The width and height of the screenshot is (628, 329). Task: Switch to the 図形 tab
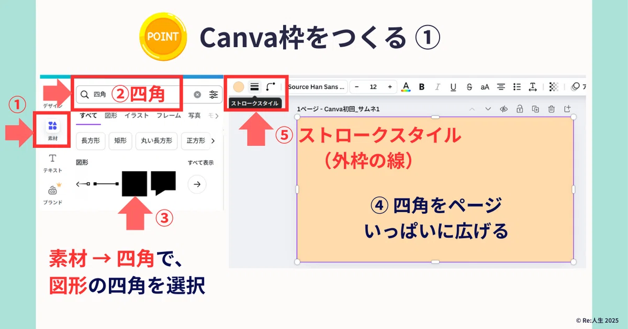[x=110, y=115]
